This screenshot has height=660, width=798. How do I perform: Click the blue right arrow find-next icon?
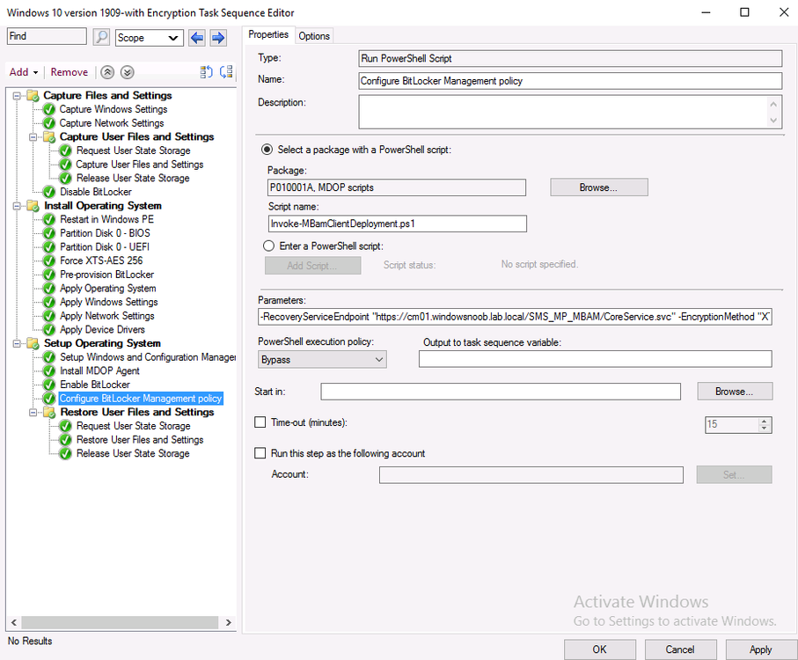pos(218,37)
